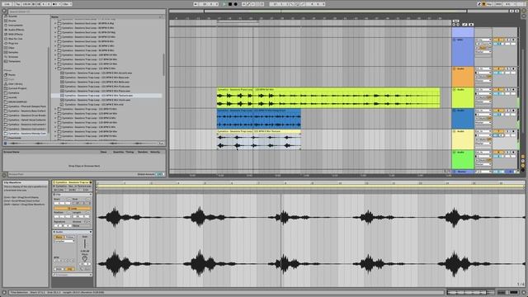Viewport: 528px width, 297px height.
Task: Click the clip Pitch knob
Action: (x=85, y=258)
